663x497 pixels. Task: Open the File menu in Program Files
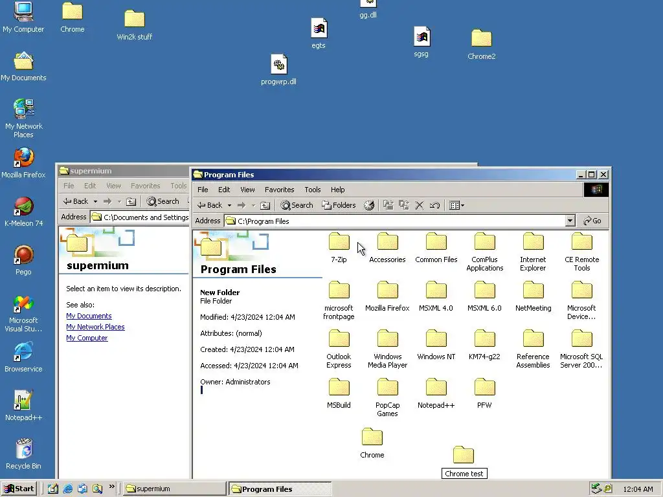203,190
